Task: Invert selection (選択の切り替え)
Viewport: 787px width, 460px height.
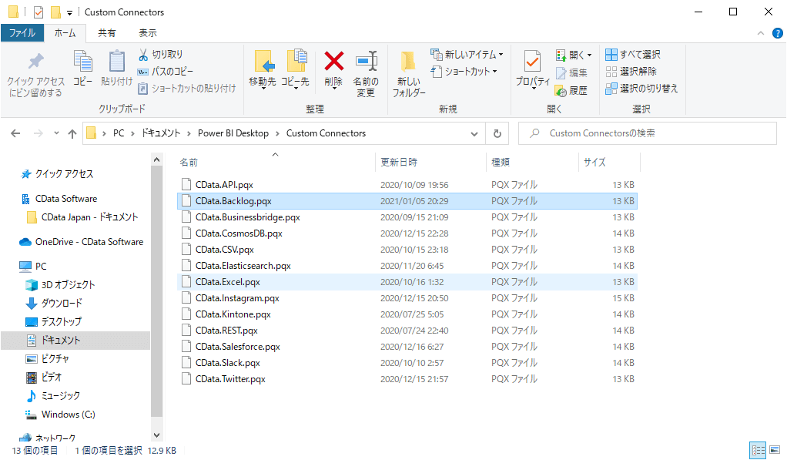Action: point(641,89)
